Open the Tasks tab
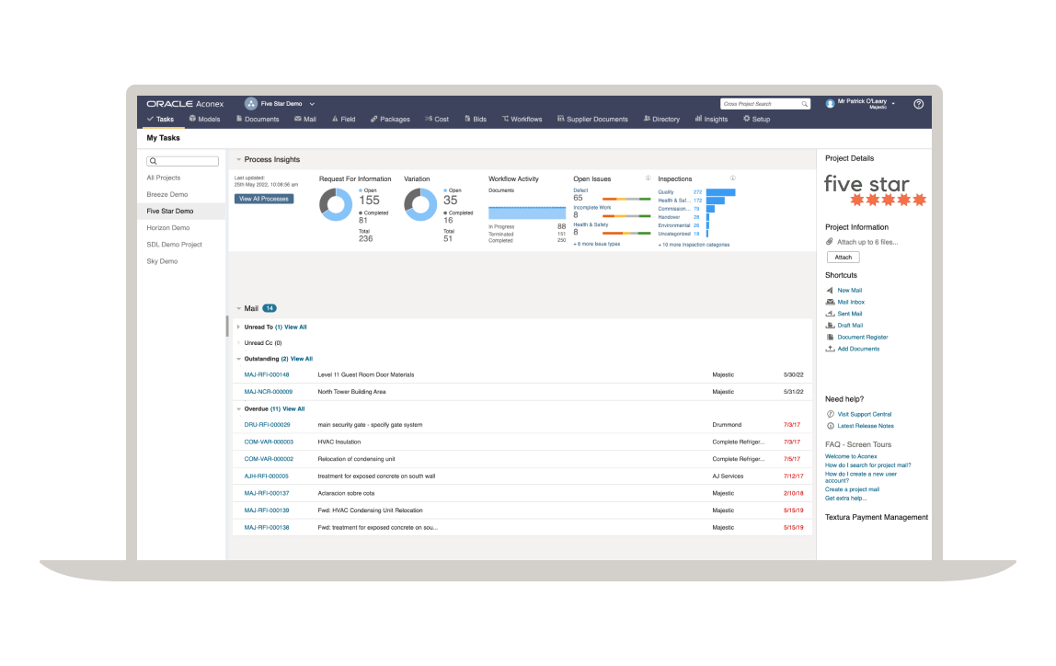 click(x=160, y=120)
